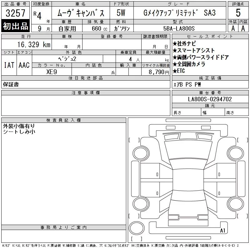
Task: Click inspector note シートしみ小
Action: tap(19, 132)
